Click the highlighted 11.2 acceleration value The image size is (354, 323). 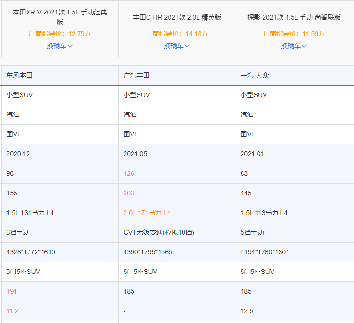13,311
